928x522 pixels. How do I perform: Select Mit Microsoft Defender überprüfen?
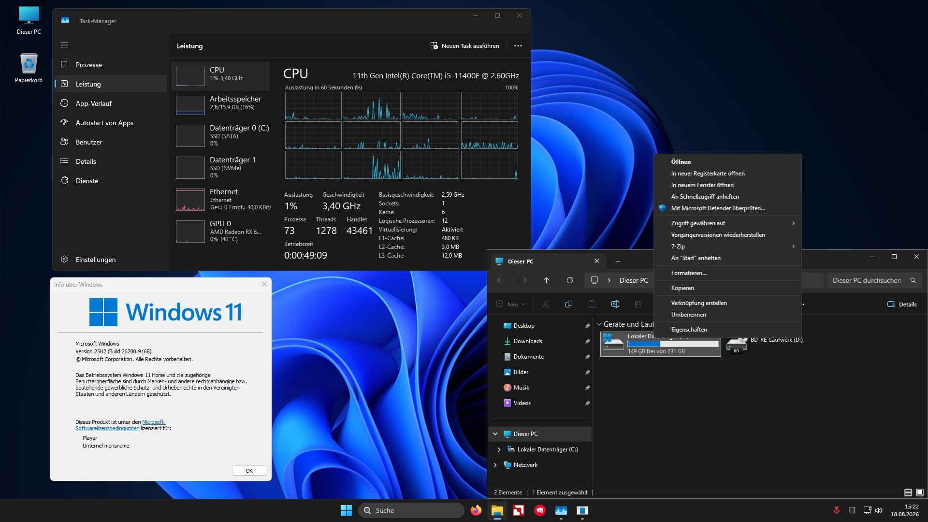pos(727,208)
